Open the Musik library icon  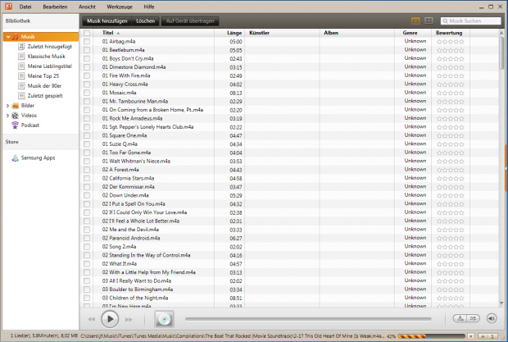click(x=16, y=37)
